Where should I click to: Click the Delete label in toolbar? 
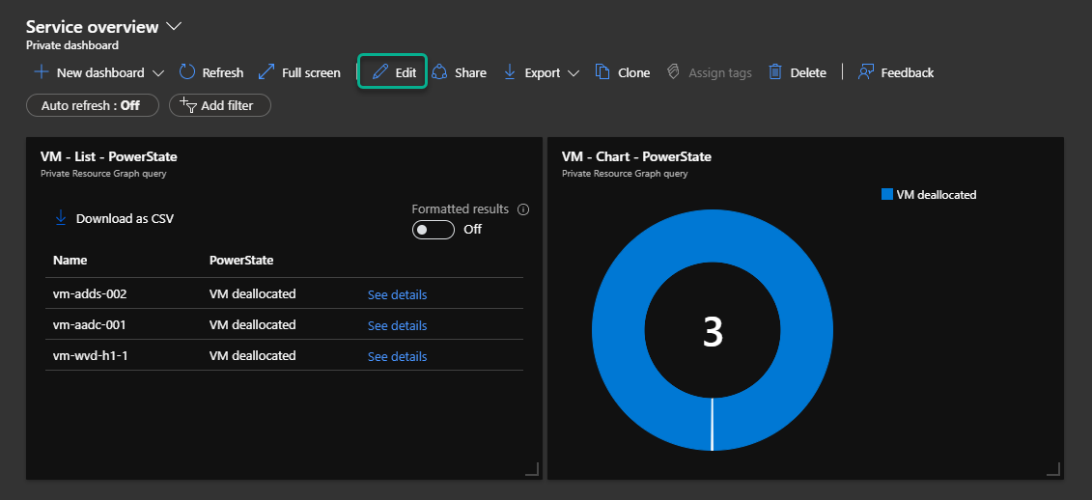[x=808, y=73]
